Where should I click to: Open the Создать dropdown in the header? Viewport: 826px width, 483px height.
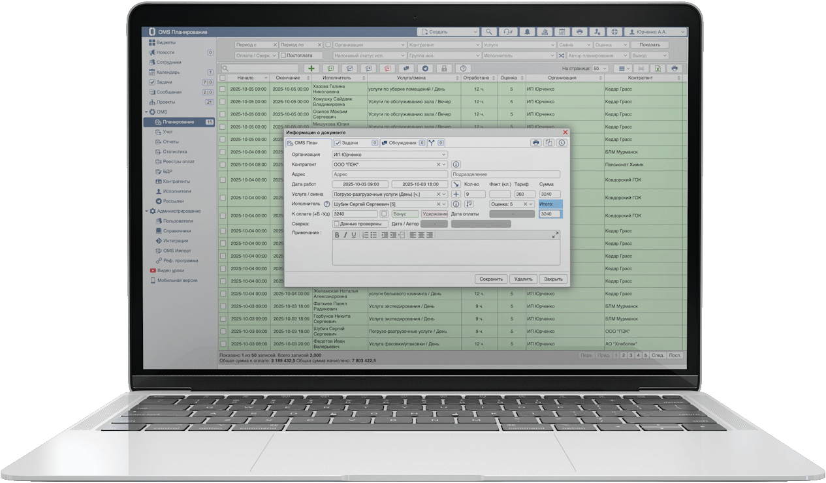click(x=449, y=31)
